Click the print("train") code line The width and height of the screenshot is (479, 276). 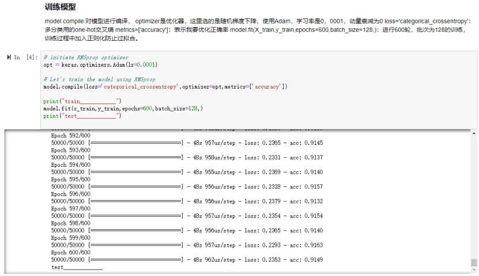pos(82,101)
